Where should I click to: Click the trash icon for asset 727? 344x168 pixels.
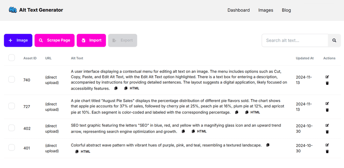click(x=327, y=110)
